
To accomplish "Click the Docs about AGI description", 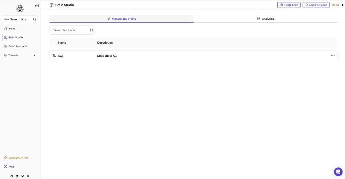I will (107, 56).
